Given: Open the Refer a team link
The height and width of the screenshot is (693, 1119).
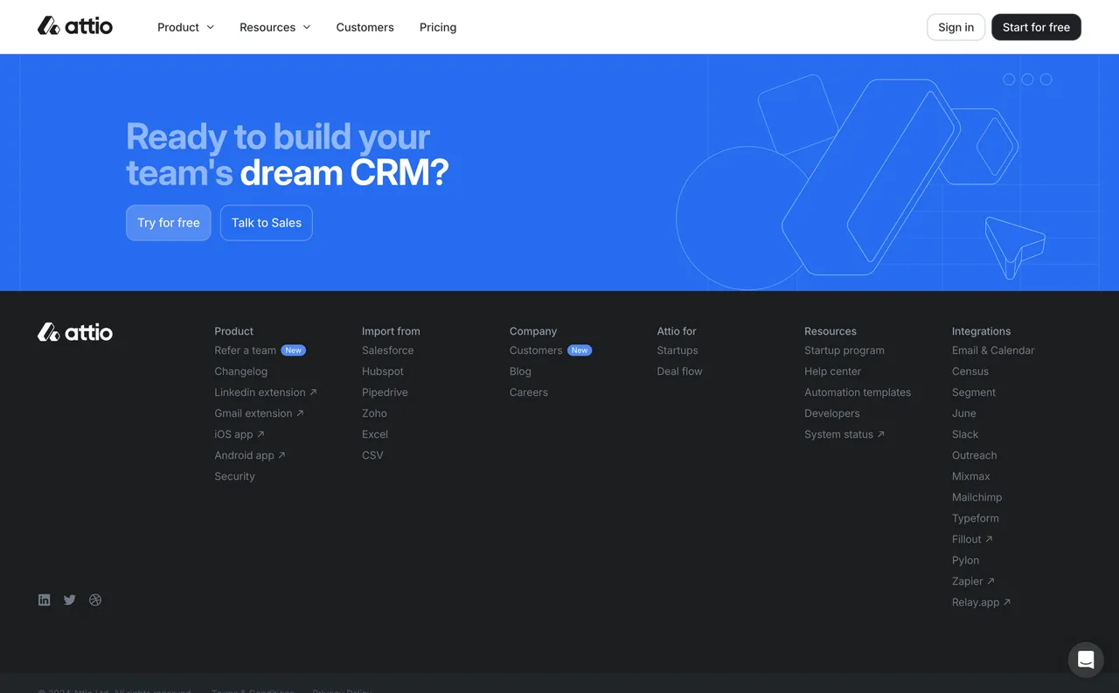Looking at the screenshot, I should pos(245,350).
